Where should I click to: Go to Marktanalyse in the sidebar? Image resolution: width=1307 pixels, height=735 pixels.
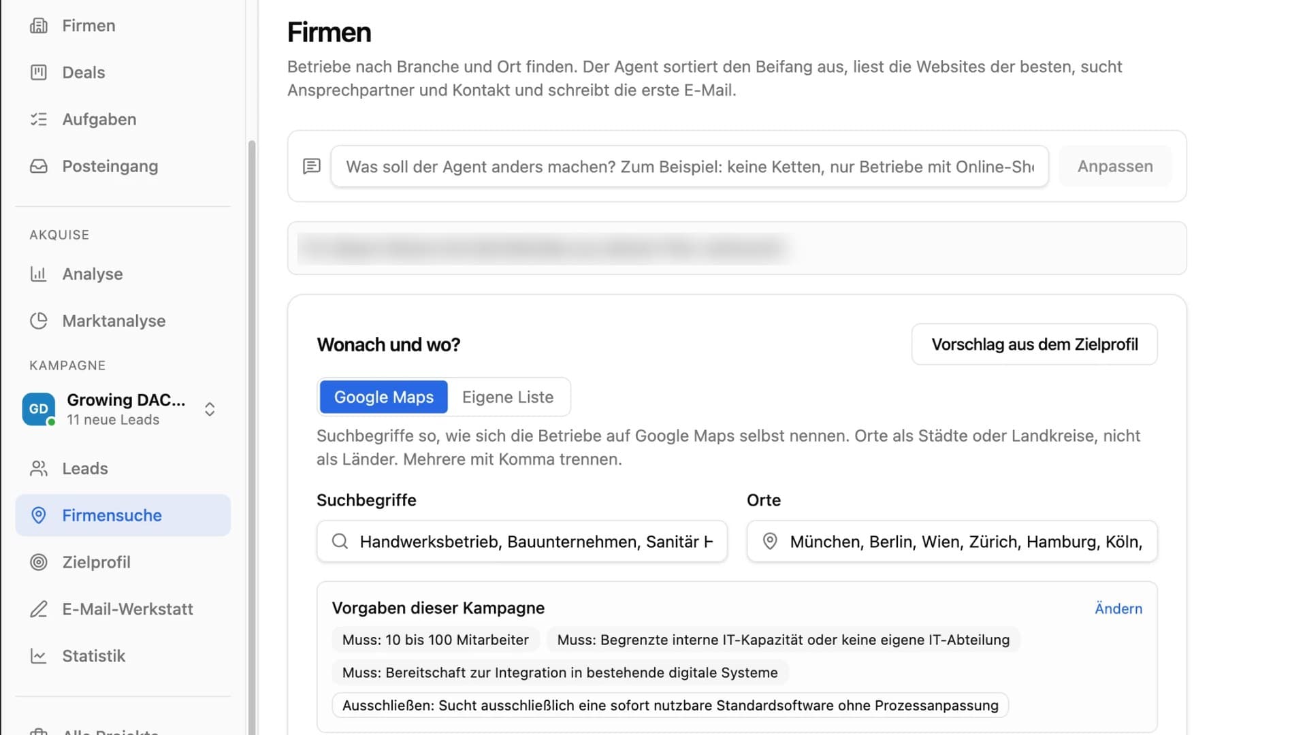click(x=123, y=321)
